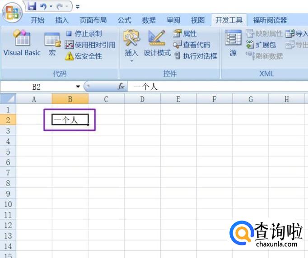The image size is (308, 258).
Task: Open the 页面布局 tab
Action: pos(93,20)
